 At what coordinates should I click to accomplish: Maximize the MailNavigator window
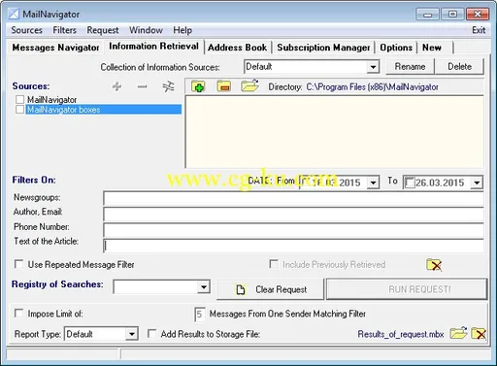click(452, 14)
